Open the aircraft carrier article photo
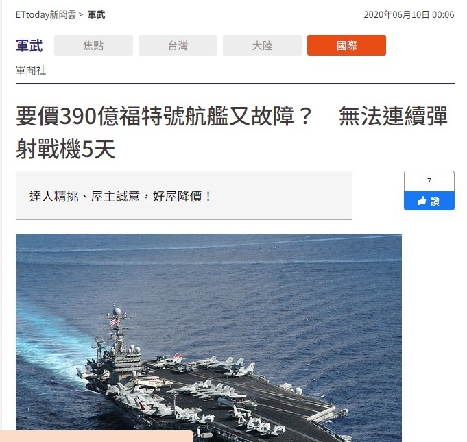The width and height of the screenshot is (467, 442). click(208, 338)
